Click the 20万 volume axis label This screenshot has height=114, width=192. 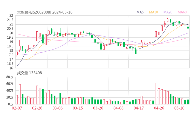point(10,97)
